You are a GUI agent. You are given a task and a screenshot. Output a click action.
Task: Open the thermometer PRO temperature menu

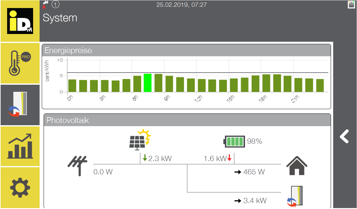pos(20,63)
